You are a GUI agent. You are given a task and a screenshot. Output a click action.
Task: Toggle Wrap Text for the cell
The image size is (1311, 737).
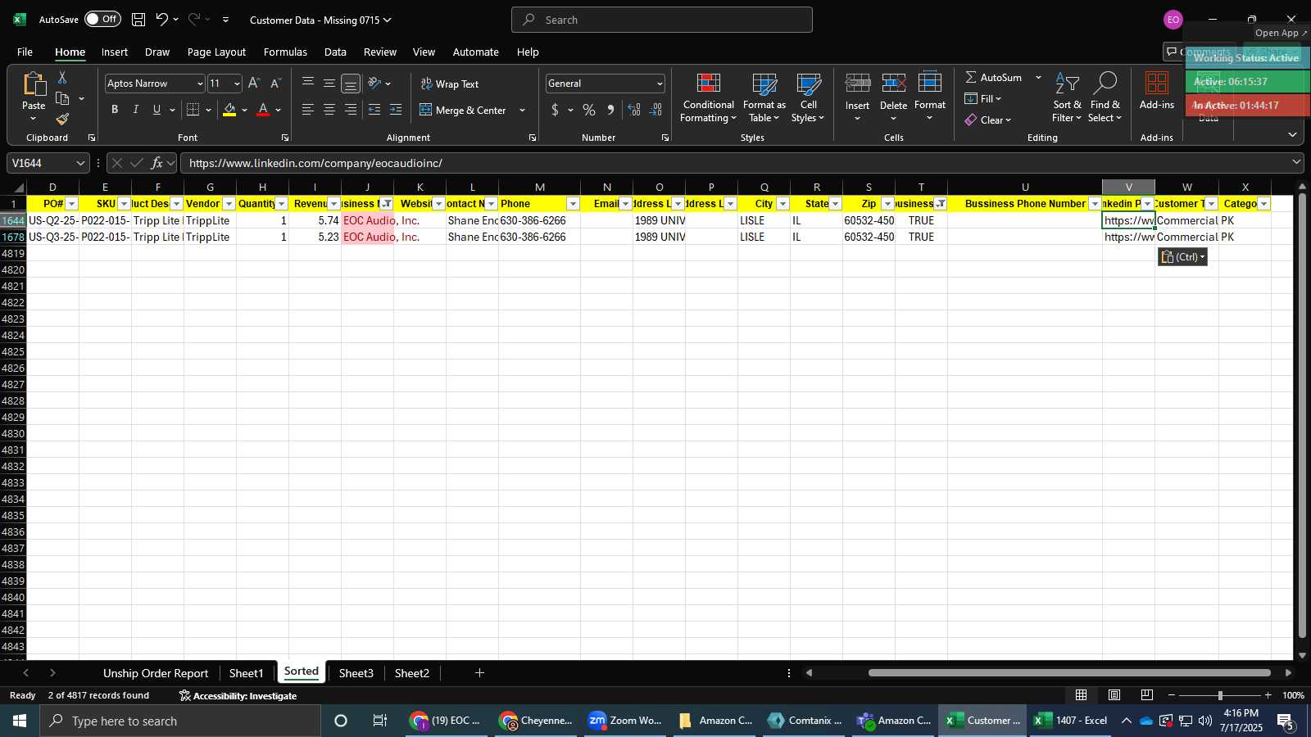(450, 84)
